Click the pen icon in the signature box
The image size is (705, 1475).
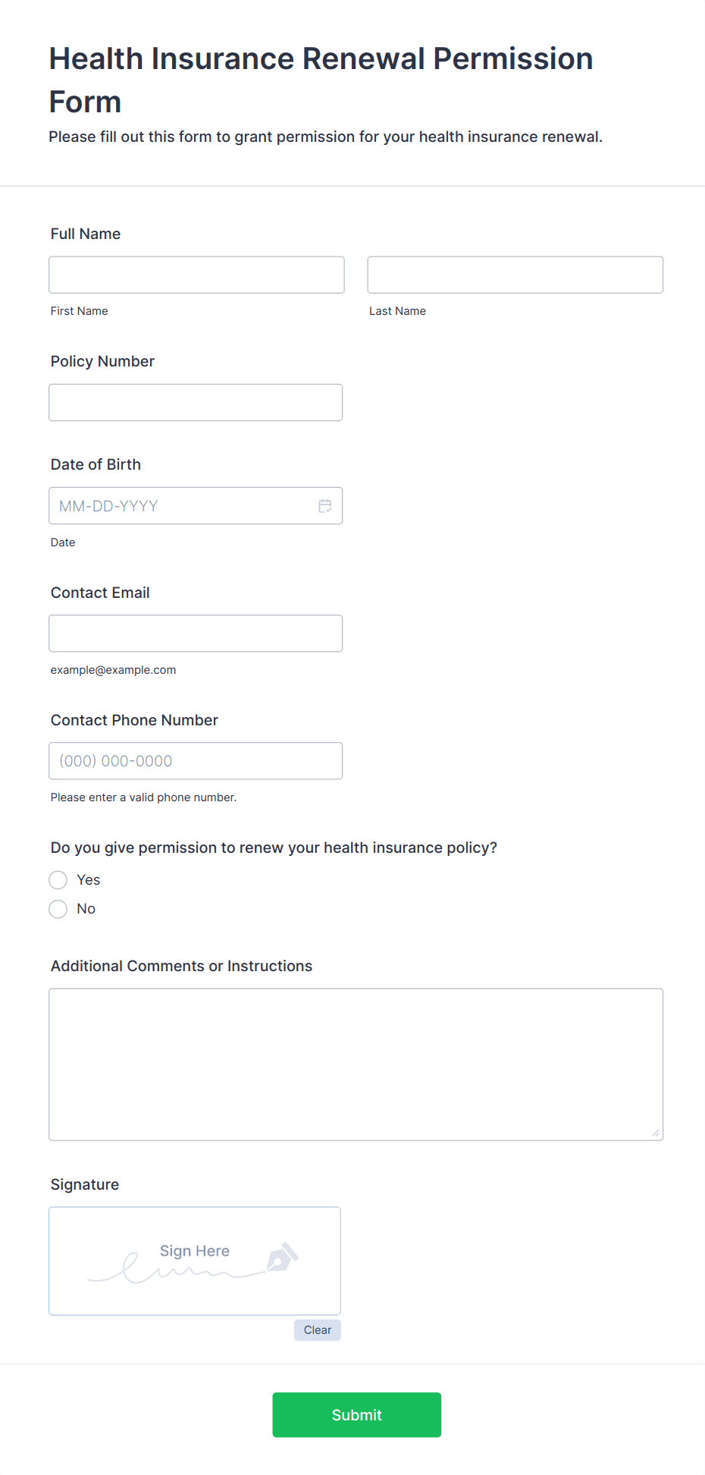click(283, 1257)
